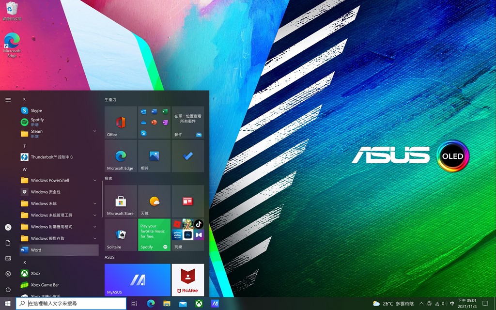
Task: Open the 天氣 weather tile
Action: click(x=155, y=201)
